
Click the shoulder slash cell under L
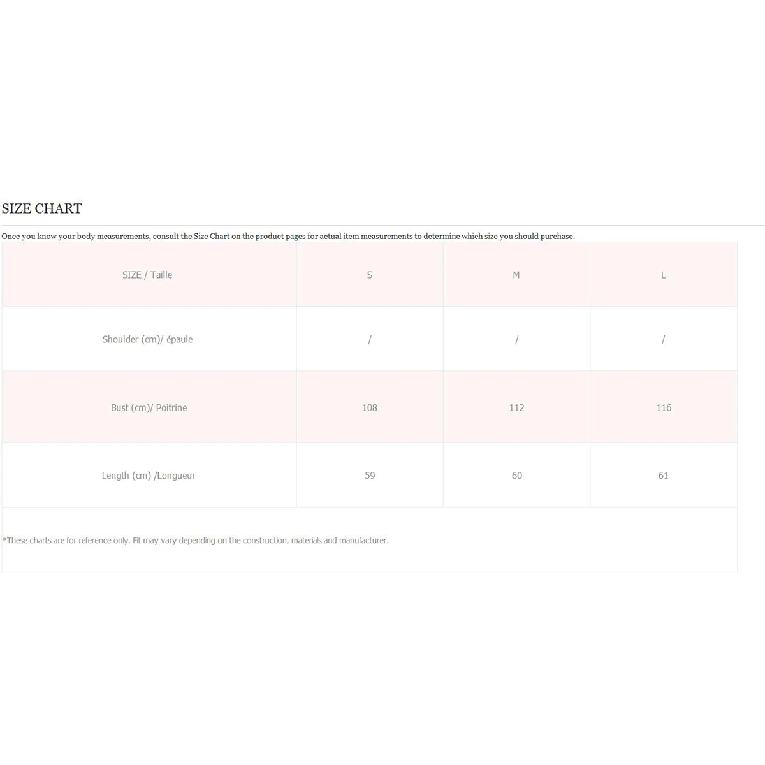[x=663, y=340]
